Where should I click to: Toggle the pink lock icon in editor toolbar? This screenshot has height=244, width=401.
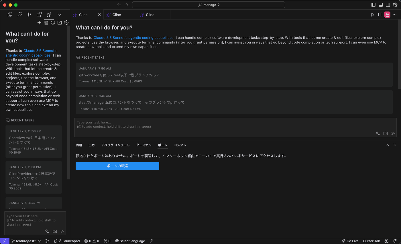tap(387, 14)
